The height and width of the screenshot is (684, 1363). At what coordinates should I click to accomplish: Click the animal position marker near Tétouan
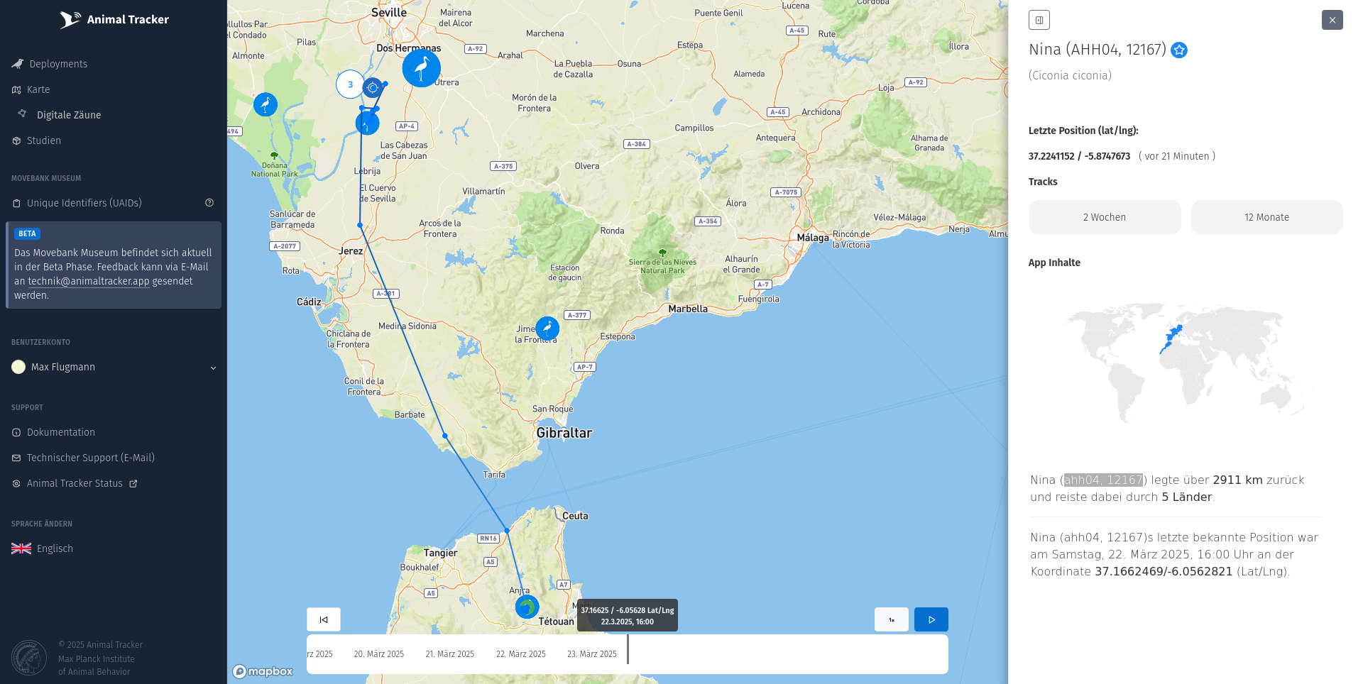(x=527, y=607)
